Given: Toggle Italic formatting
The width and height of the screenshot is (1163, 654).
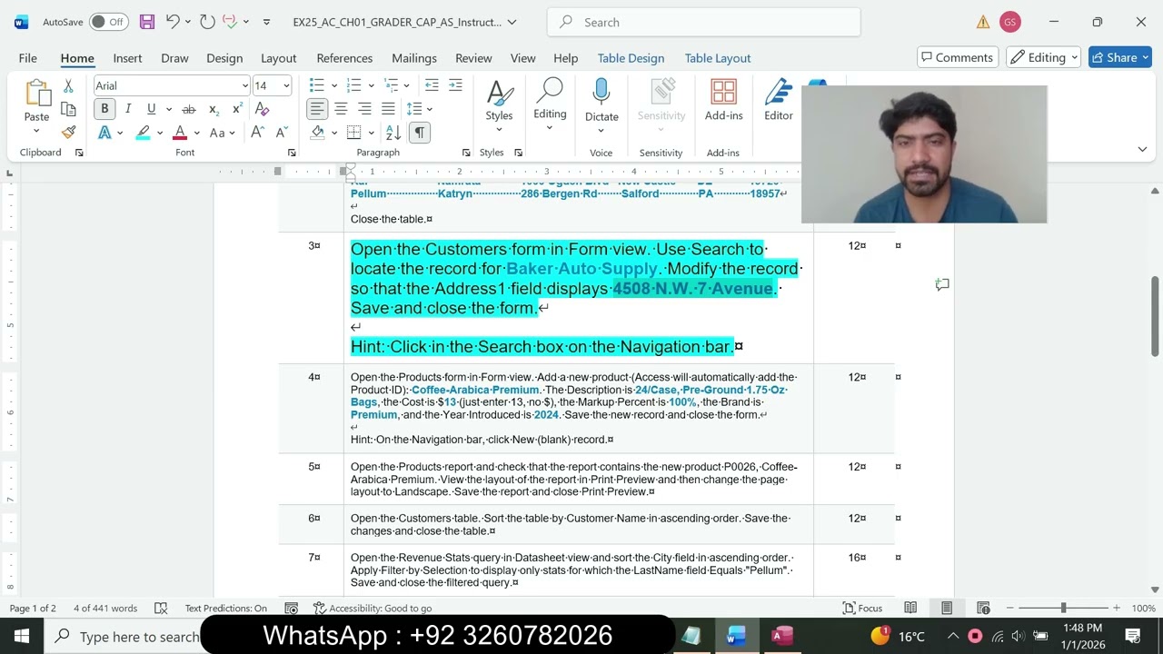Looking at the screenshot, I should click(128, 109).
